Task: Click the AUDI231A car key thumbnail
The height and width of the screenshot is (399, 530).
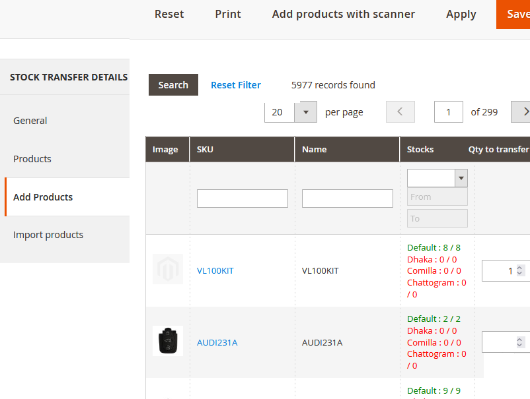Action: click(168, 342)
